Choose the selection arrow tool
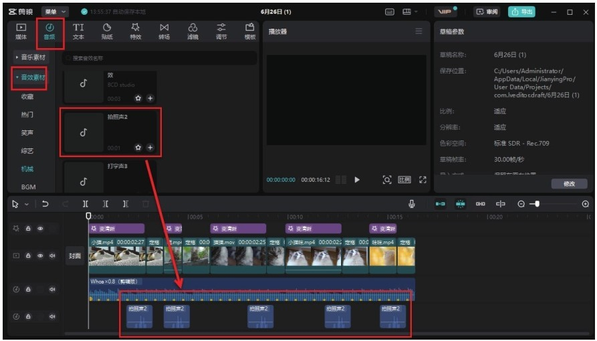The height and width of the screenshot is (341, 597). (15, 204)
